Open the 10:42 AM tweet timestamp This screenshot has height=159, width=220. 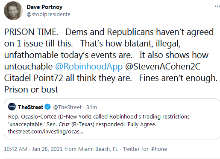(x=16, y=149)
